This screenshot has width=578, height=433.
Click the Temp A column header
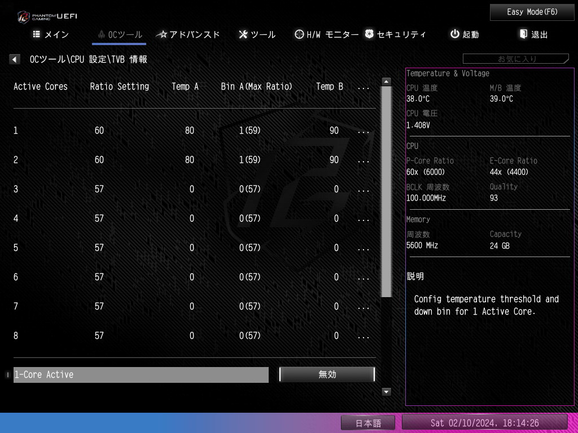[x=185, y=86]
